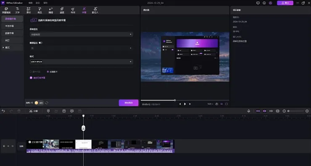Screen dimensions: 311x166
Task: Click the boxed T text icon in timeline toolbar
Action: pos(64,111)
